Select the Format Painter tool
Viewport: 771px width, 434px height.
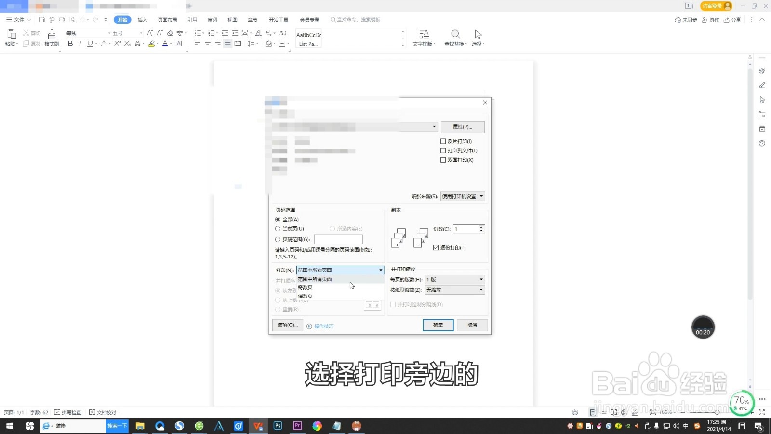(52, 37)
